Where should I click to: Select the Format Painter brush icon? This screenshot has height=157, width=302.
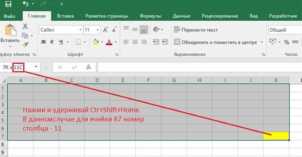(x=25, y=45)
